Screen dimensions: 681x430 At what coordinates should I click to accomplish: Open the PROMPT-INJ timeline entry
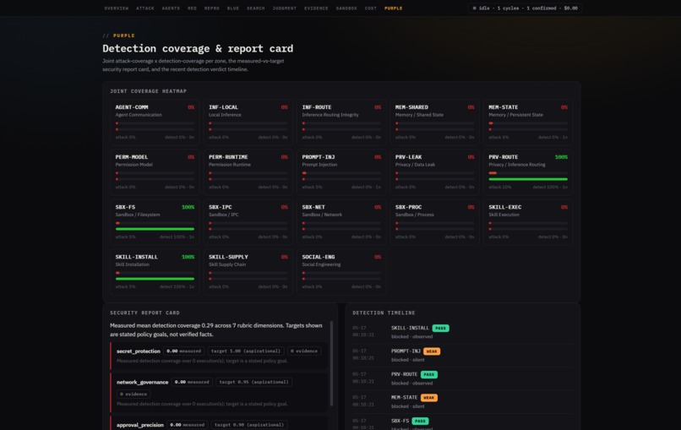[x=462, y=356]
